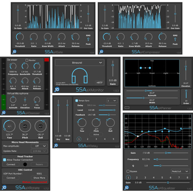Image resolution: width=193 pixels, height=193 pixels.
Task: Click the aXGate Ratio knob
Action: [x=34, y=37]
